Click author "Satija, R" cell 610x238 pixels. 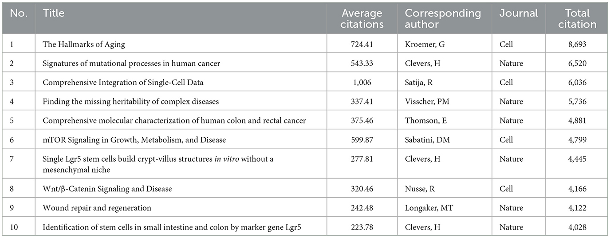[421, 83]
